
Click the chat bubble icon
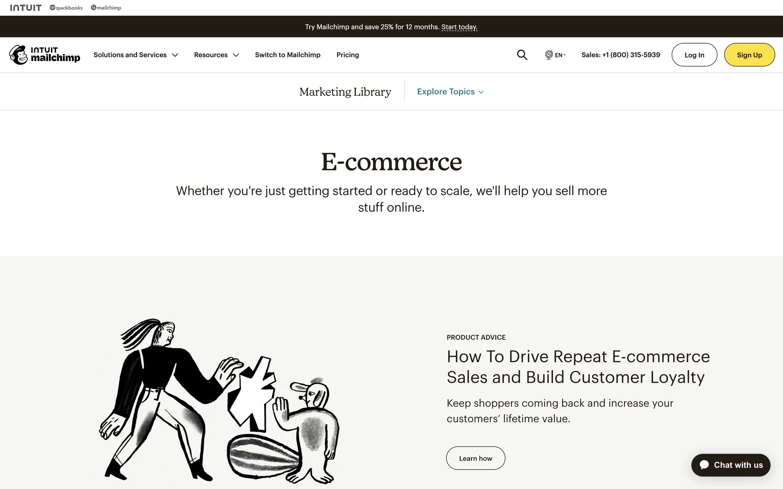(x=704, y=465)
